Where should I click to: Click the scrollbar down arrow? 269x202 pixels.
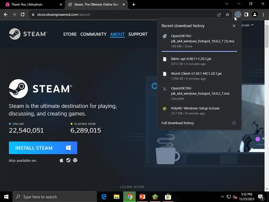coord(267,189)
